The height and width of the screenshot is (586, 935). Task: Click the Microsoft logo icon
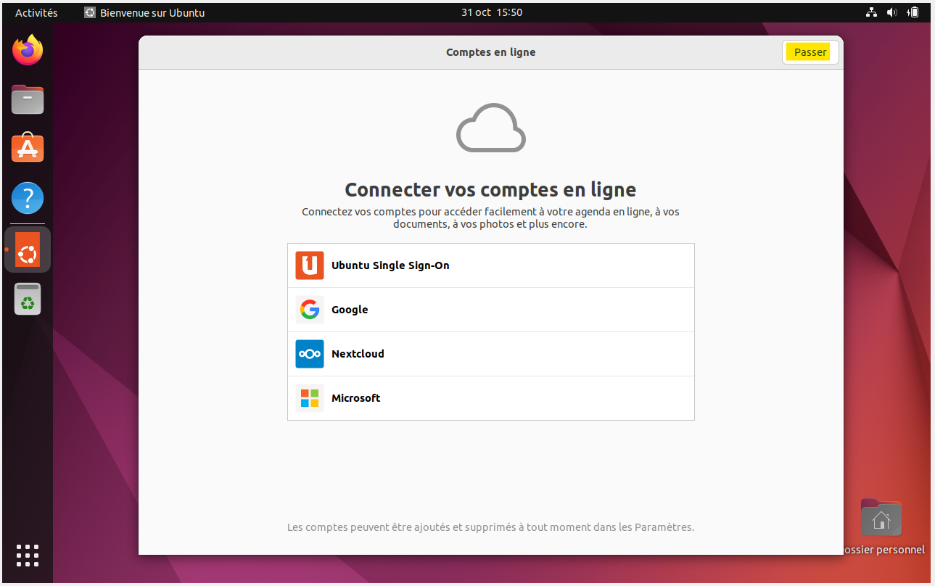click(x=310, y=398)
